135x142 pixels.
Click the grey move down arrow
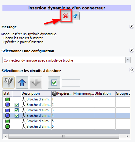tap(36, 83)
